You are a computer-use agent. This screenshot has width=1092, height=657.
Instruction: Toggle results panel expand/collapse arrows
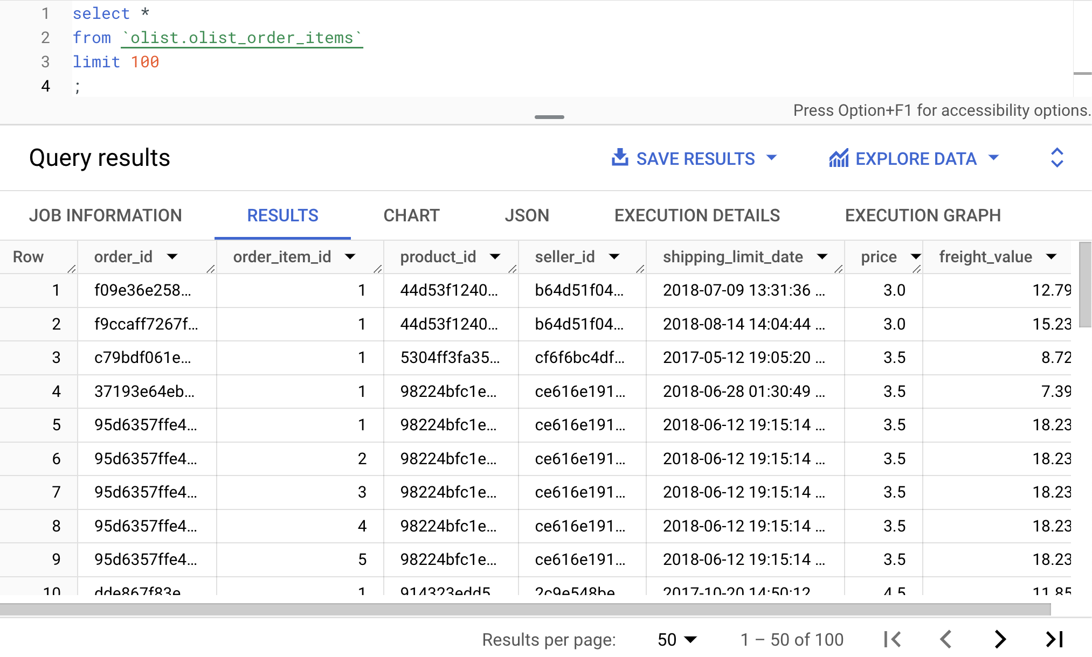1056,158
